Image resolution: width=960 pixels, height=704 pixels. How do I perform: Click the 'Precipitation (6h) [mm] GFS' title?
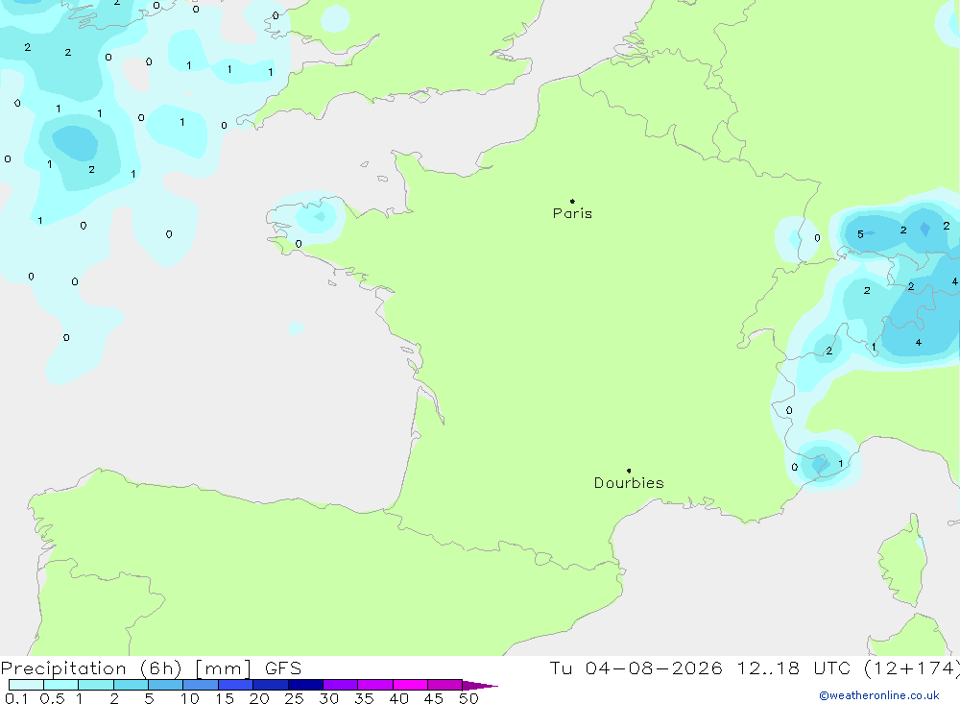click(x=152, y=668)
